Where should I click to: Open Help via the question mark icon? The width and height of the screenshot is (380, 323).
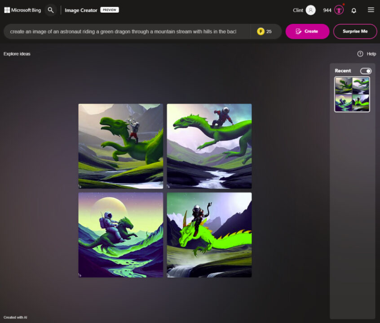(360, 54)
